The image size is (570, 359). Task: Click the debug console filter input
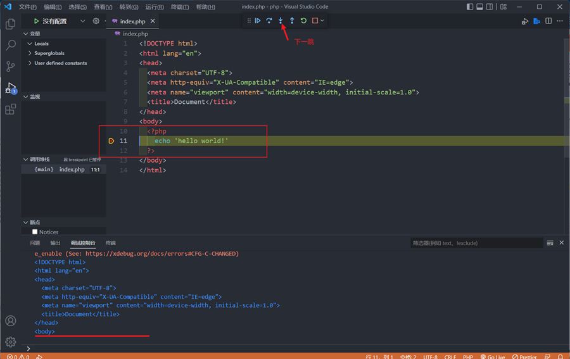[x=475, y=243]
